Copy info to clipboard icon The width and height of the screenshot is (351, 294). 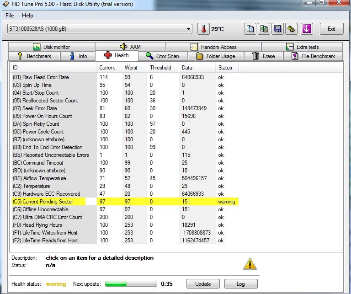point(250,29)
